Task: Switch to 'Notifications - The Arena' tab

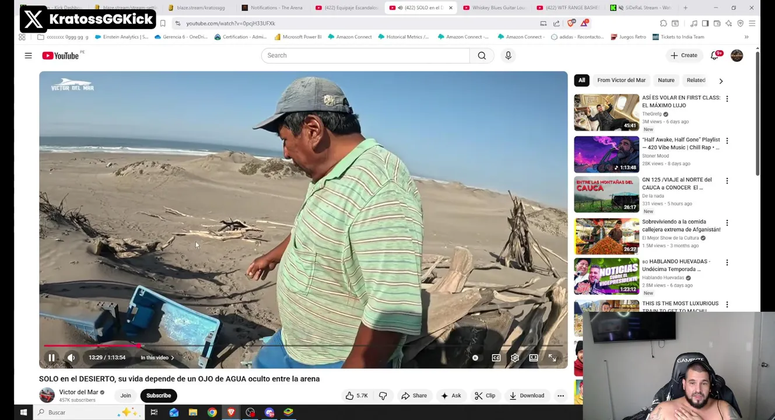Action: [272, 8]
